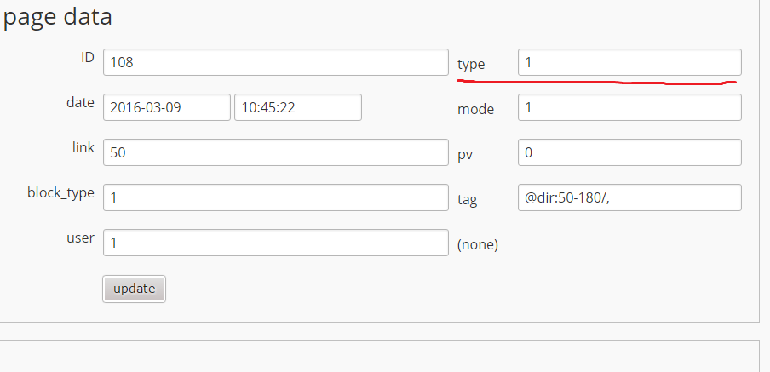This screenshot has width=770, height=372.
Task: Click the "page data" heading
Action: click(x=58, y=16)
